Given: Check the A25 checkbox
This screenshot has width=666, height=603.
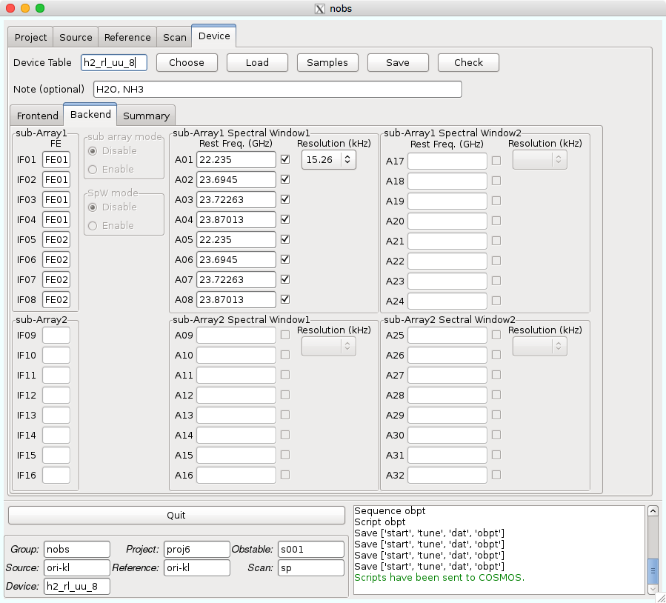Looking at the screenshot, I should point(496,335).
